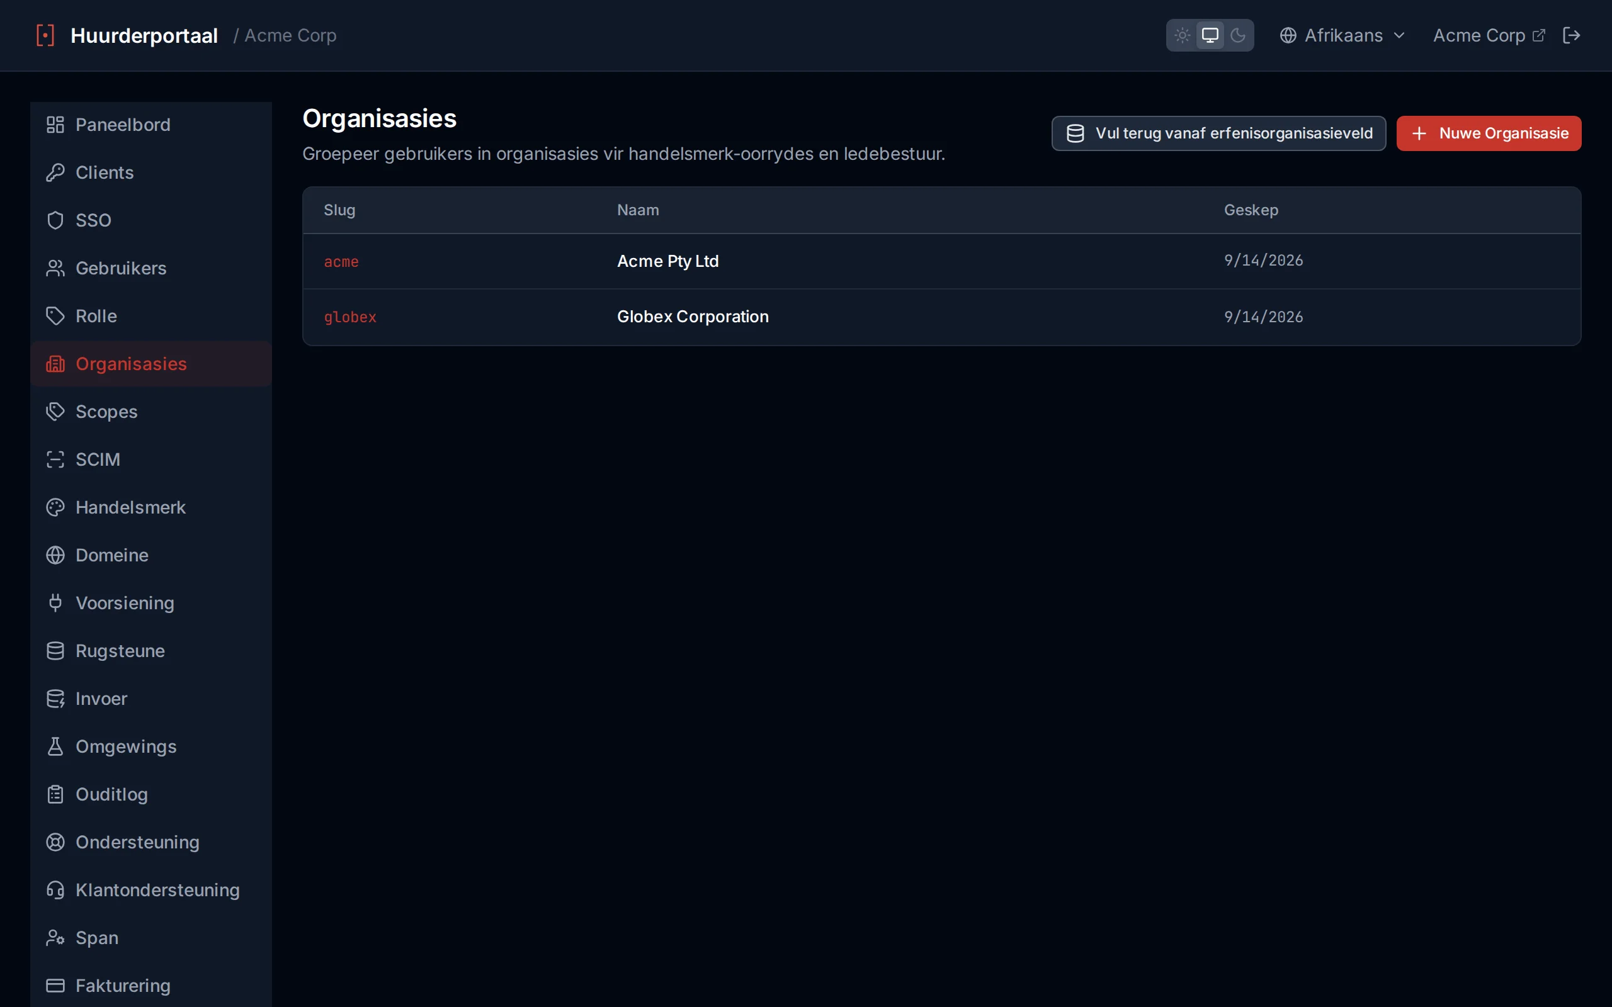Click the Ondersteuning lifebuoy icon
1612x1007 pixels.
coord(55,843)
